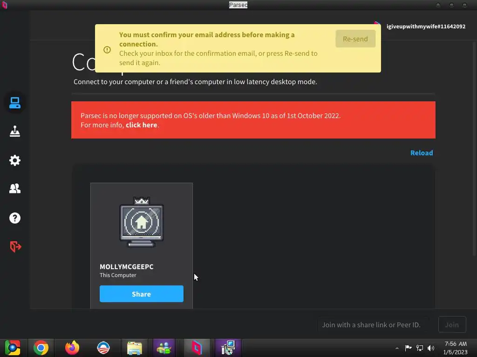The width and height of the screenshot is (477, 357).
Task: Click the Join button
Action: click(x=452, y=324)
